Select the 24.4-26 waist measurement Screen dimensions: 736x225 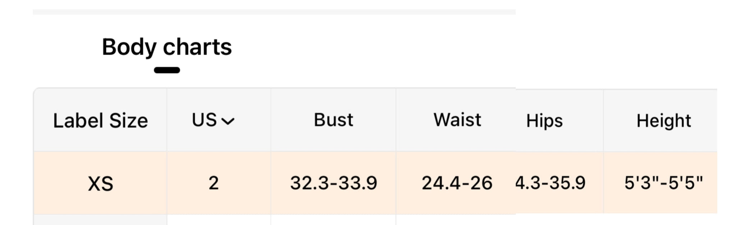click(x=456, y=183)
